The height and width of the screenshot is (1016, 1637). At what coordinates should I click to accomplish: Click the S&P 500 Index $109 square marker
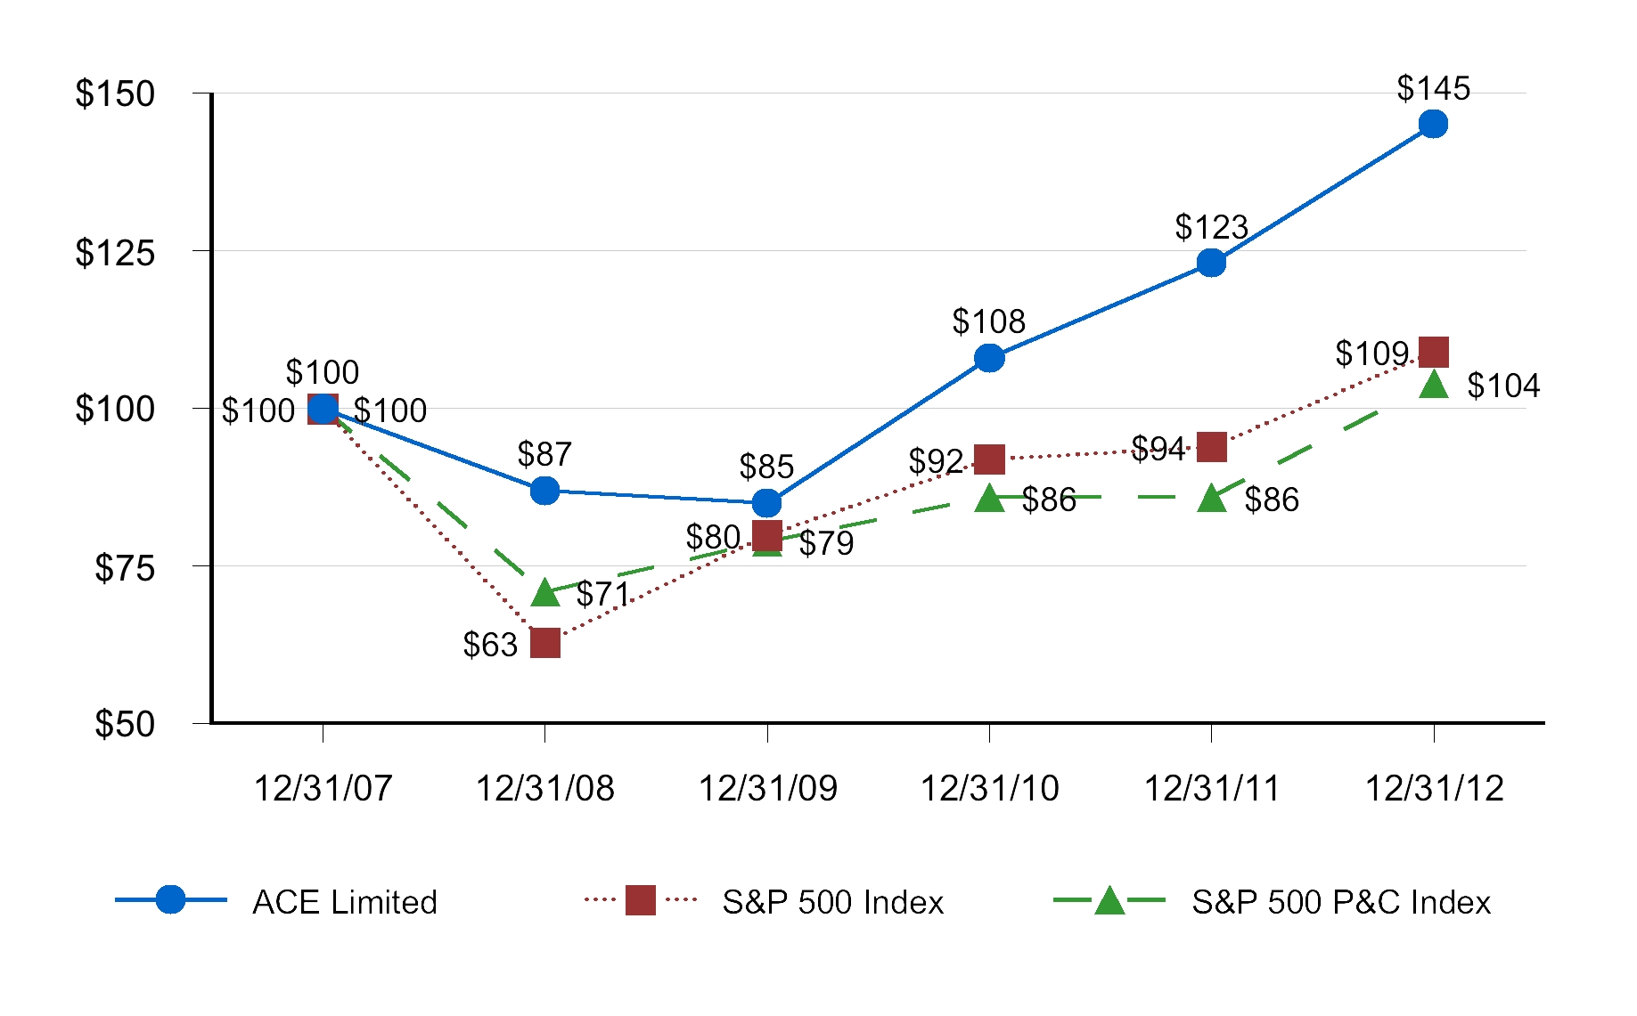[x=1433, y=352]
